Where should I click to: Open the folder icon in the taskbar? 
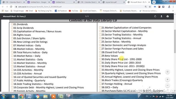tap(45, 97)
